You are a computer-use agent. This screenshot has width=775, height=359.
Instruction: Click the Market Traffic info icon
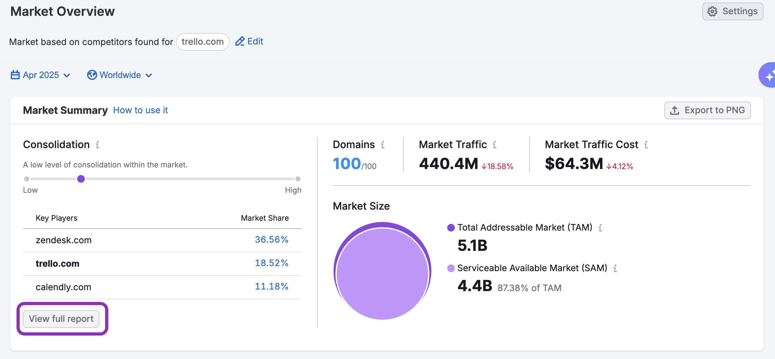[495, 145]
